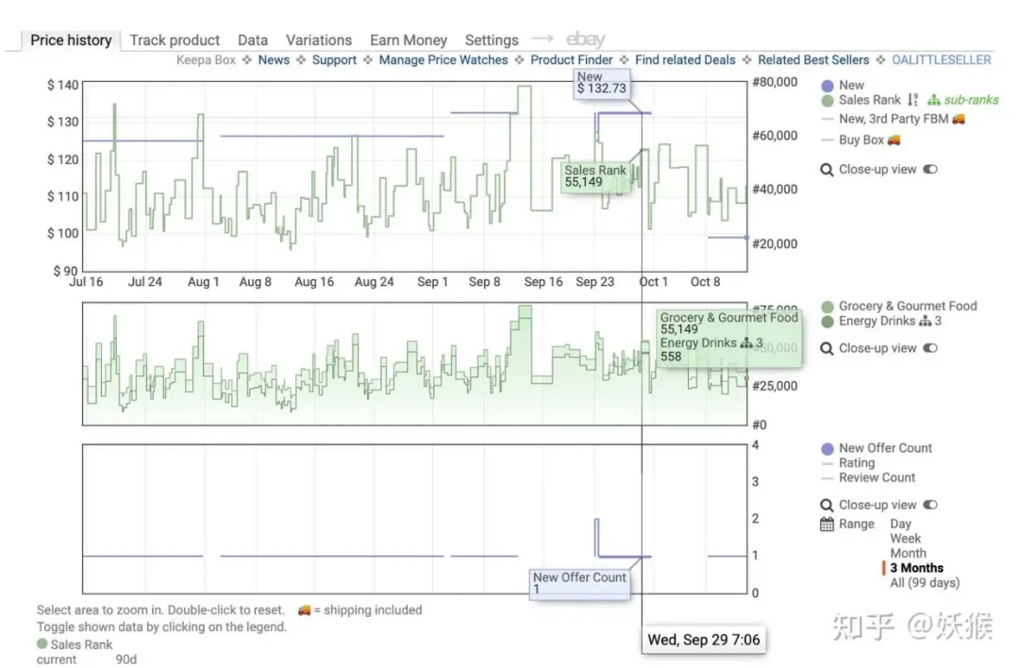Screen dimensions: 1019x668
Task: Select All (99 days) range
Action: tap(924, 583)
